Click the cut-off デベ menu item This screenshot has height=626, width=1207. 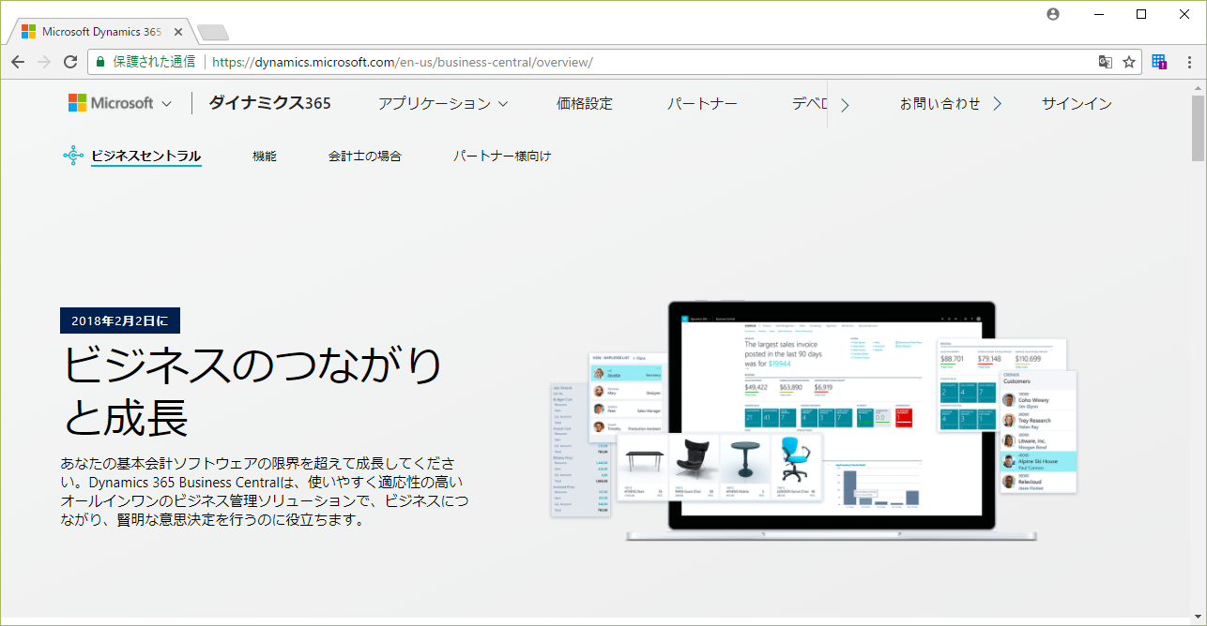[808, 104]
